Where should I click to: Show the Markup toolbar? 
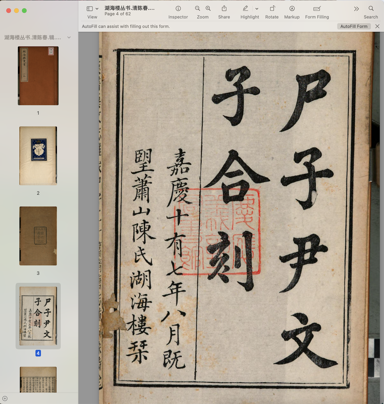pos(292,9)
